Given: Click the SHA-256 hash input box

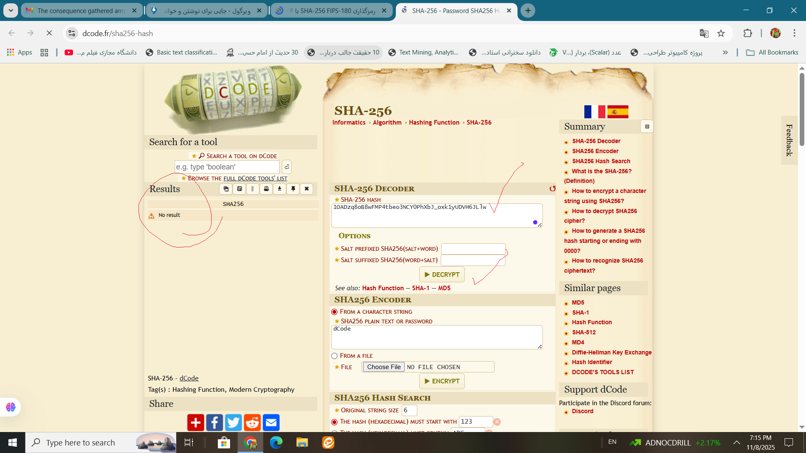Looking at the screenshot, I should click(437, 216).
